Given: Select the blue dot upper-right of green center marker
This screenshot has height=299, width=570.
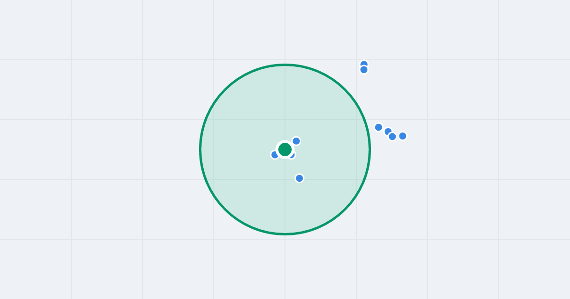Looking at the screenshot, I should click(296, 141).
